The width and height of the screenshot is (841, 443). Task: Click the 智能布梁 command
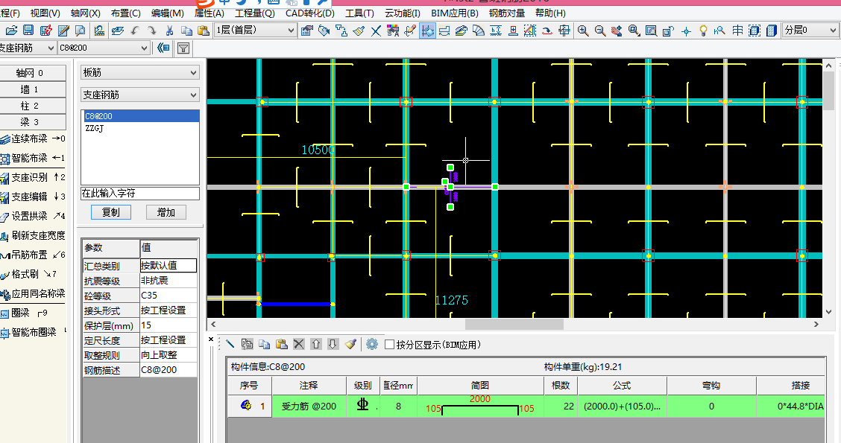tap(33, 158)
